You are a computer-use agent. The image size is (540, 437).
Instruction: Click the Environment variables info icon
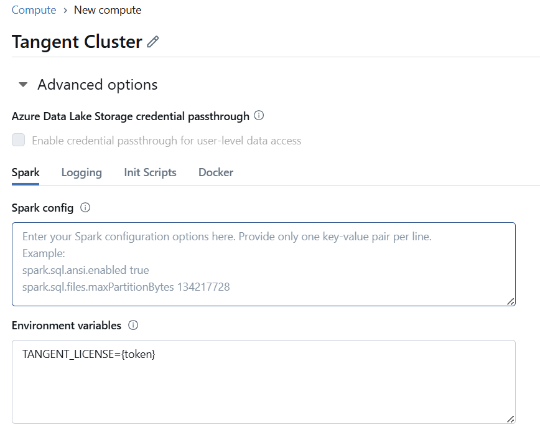133,325
